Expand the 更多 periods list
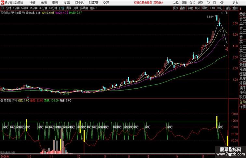 93,8
